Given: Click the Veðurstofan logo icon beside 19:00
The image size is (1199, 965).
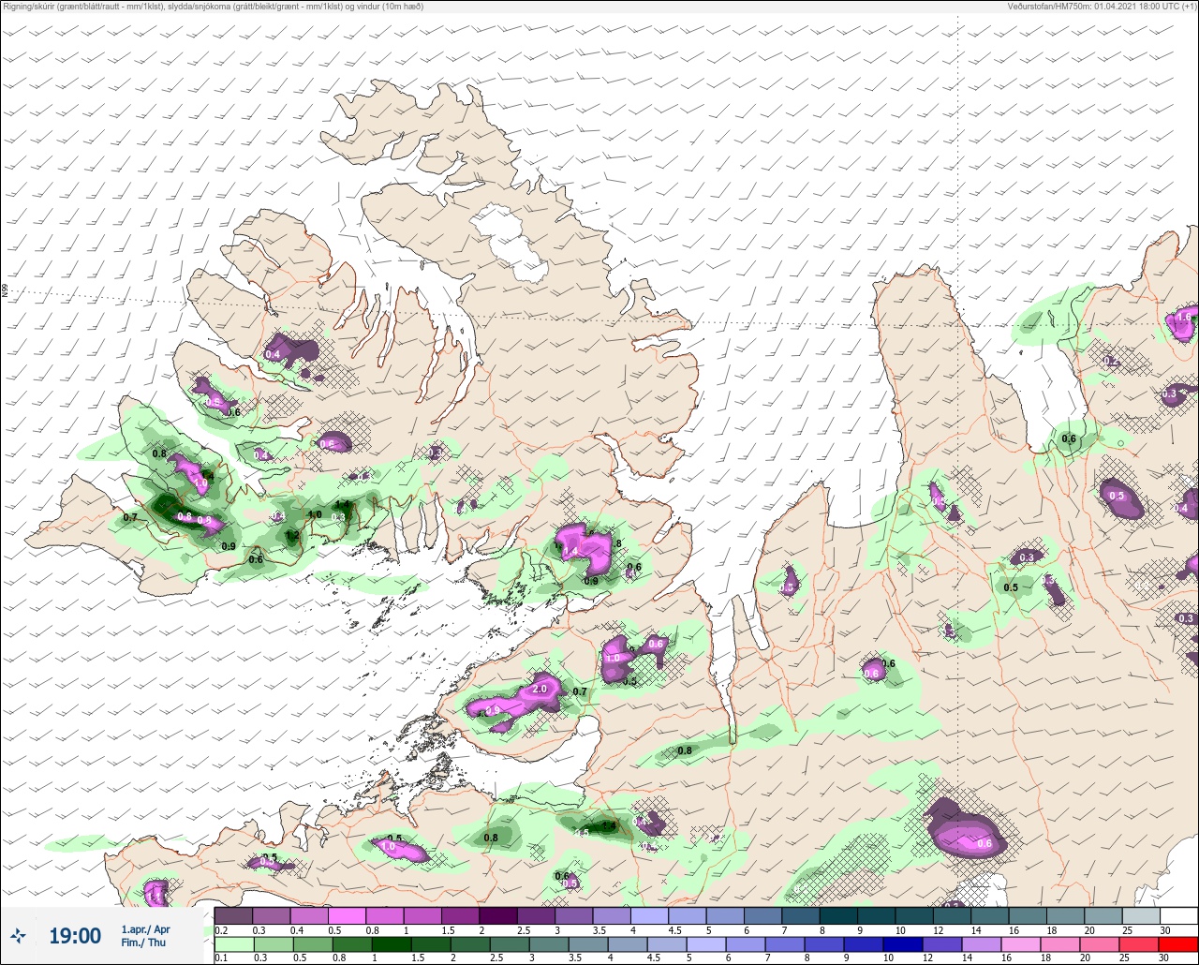Looking at the screenshot, I should [19, 936].
